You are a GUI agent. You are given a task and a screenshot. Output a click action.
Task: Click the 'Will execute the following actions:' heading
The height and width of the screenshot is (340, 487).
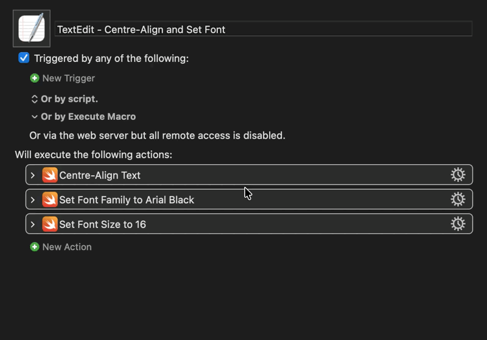pos(94,154)
